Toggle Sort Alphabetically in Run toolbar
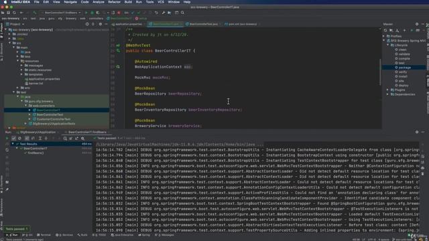The height and width of the screenshot is (241, 429). 27,139
